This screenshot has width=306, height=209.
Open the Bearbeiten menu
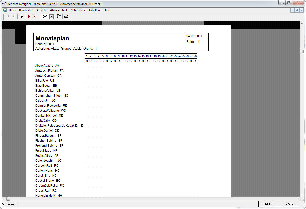[x=26, y=10]
